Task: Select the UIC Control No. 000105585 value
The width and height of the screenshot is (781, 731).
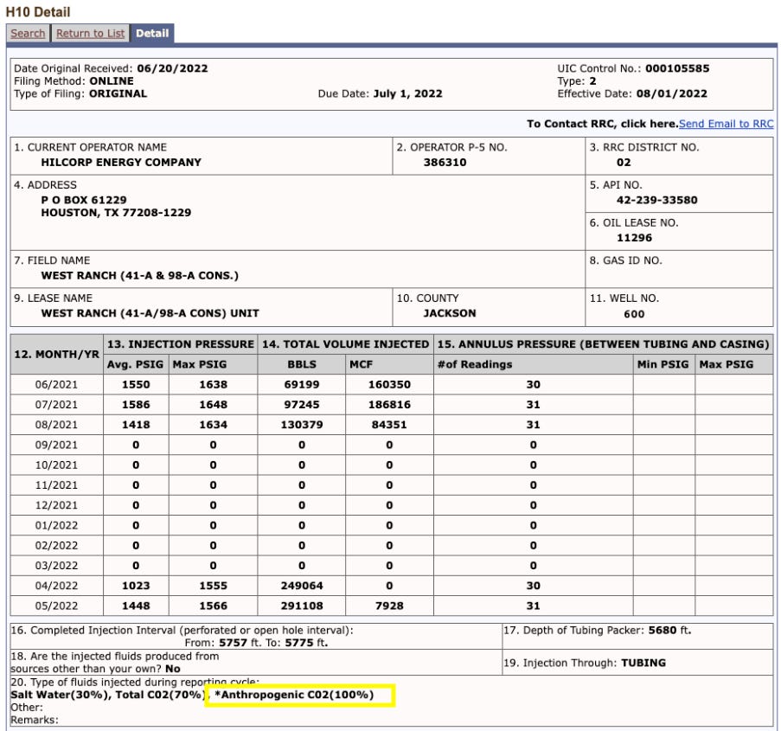Action: pos(677,68)
